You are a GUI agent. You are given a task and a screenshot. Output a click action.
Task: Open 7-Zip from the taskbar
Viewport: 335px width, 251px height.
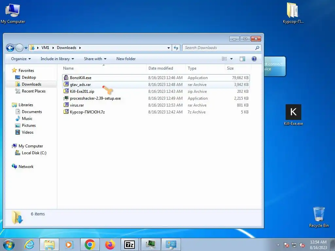[x=130, y=244]
